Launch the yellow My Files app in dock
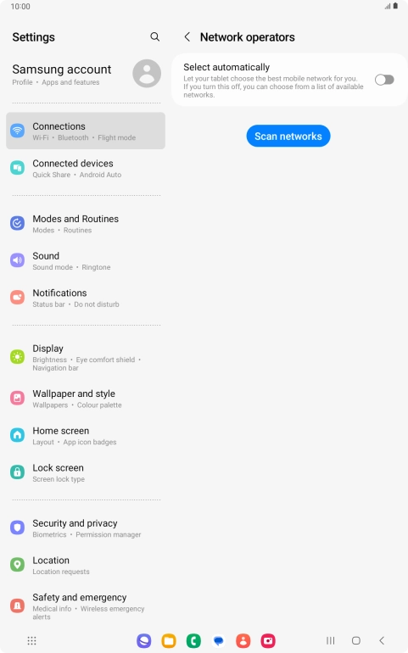 point(169,640)
